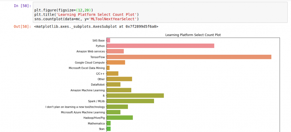Click the Amazon Web services bar
This screenshot has width=291, height=132.
pos(115,51)
